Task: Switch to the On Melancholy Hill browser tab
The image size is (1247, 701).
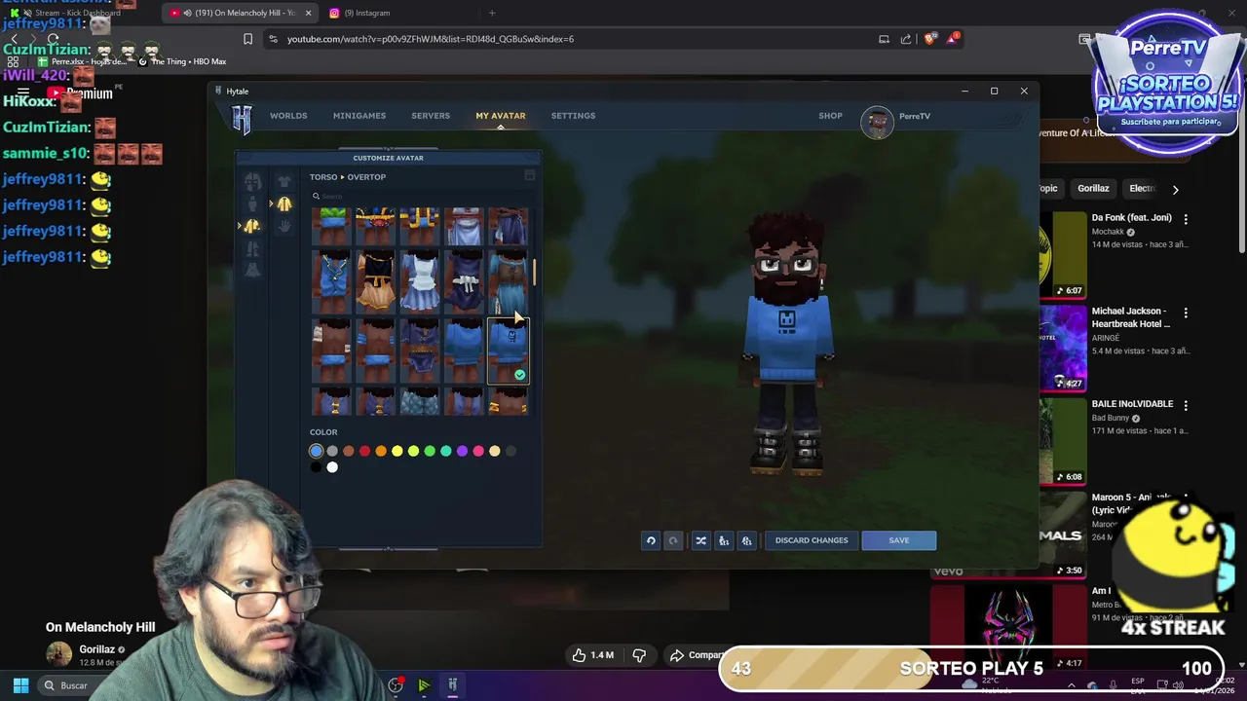Action: coord(239,13)
